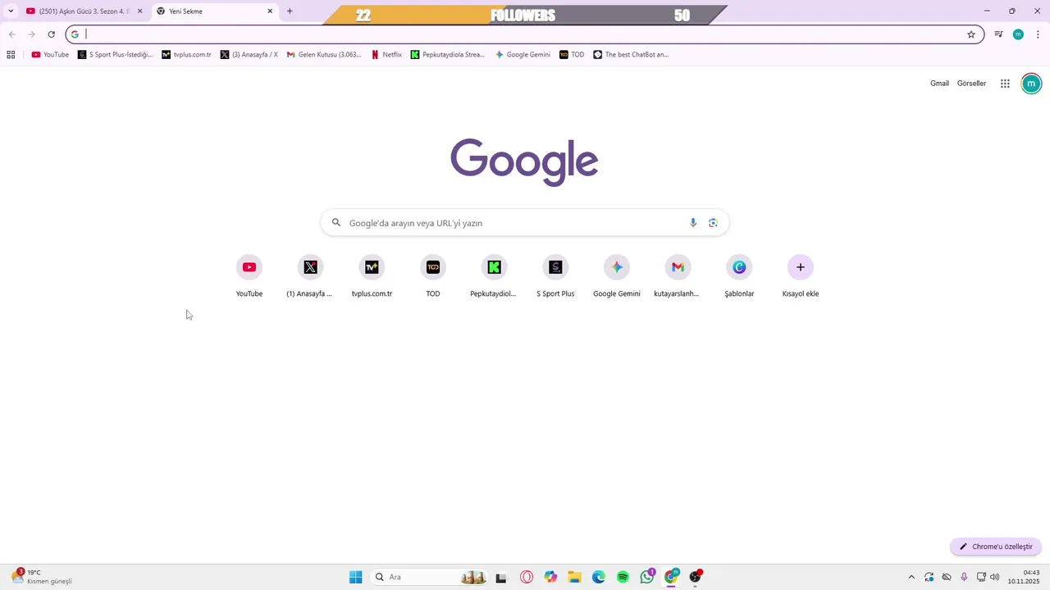Open the microphone tray icon

pyautogui.click(x=964, y=577)
